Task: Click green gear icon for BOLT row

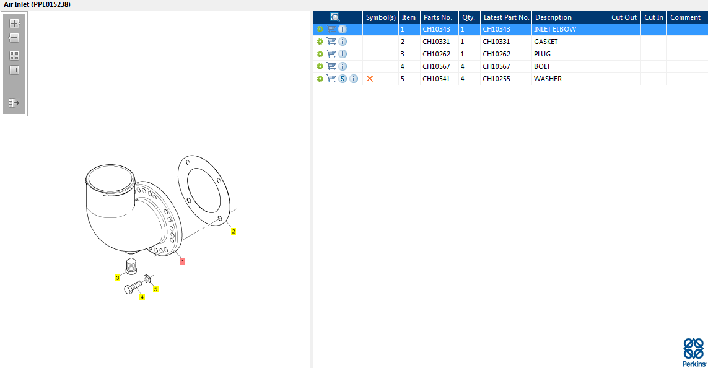Action: (320, 66)
